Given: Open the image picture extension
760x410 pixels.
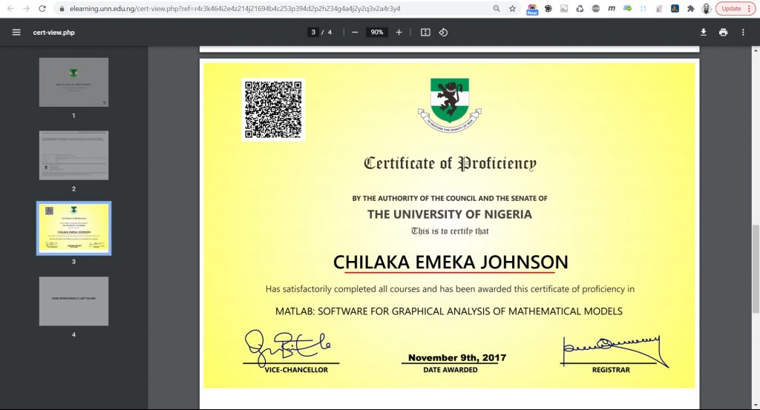Looking at the screenshot, I should coord(564,9).
